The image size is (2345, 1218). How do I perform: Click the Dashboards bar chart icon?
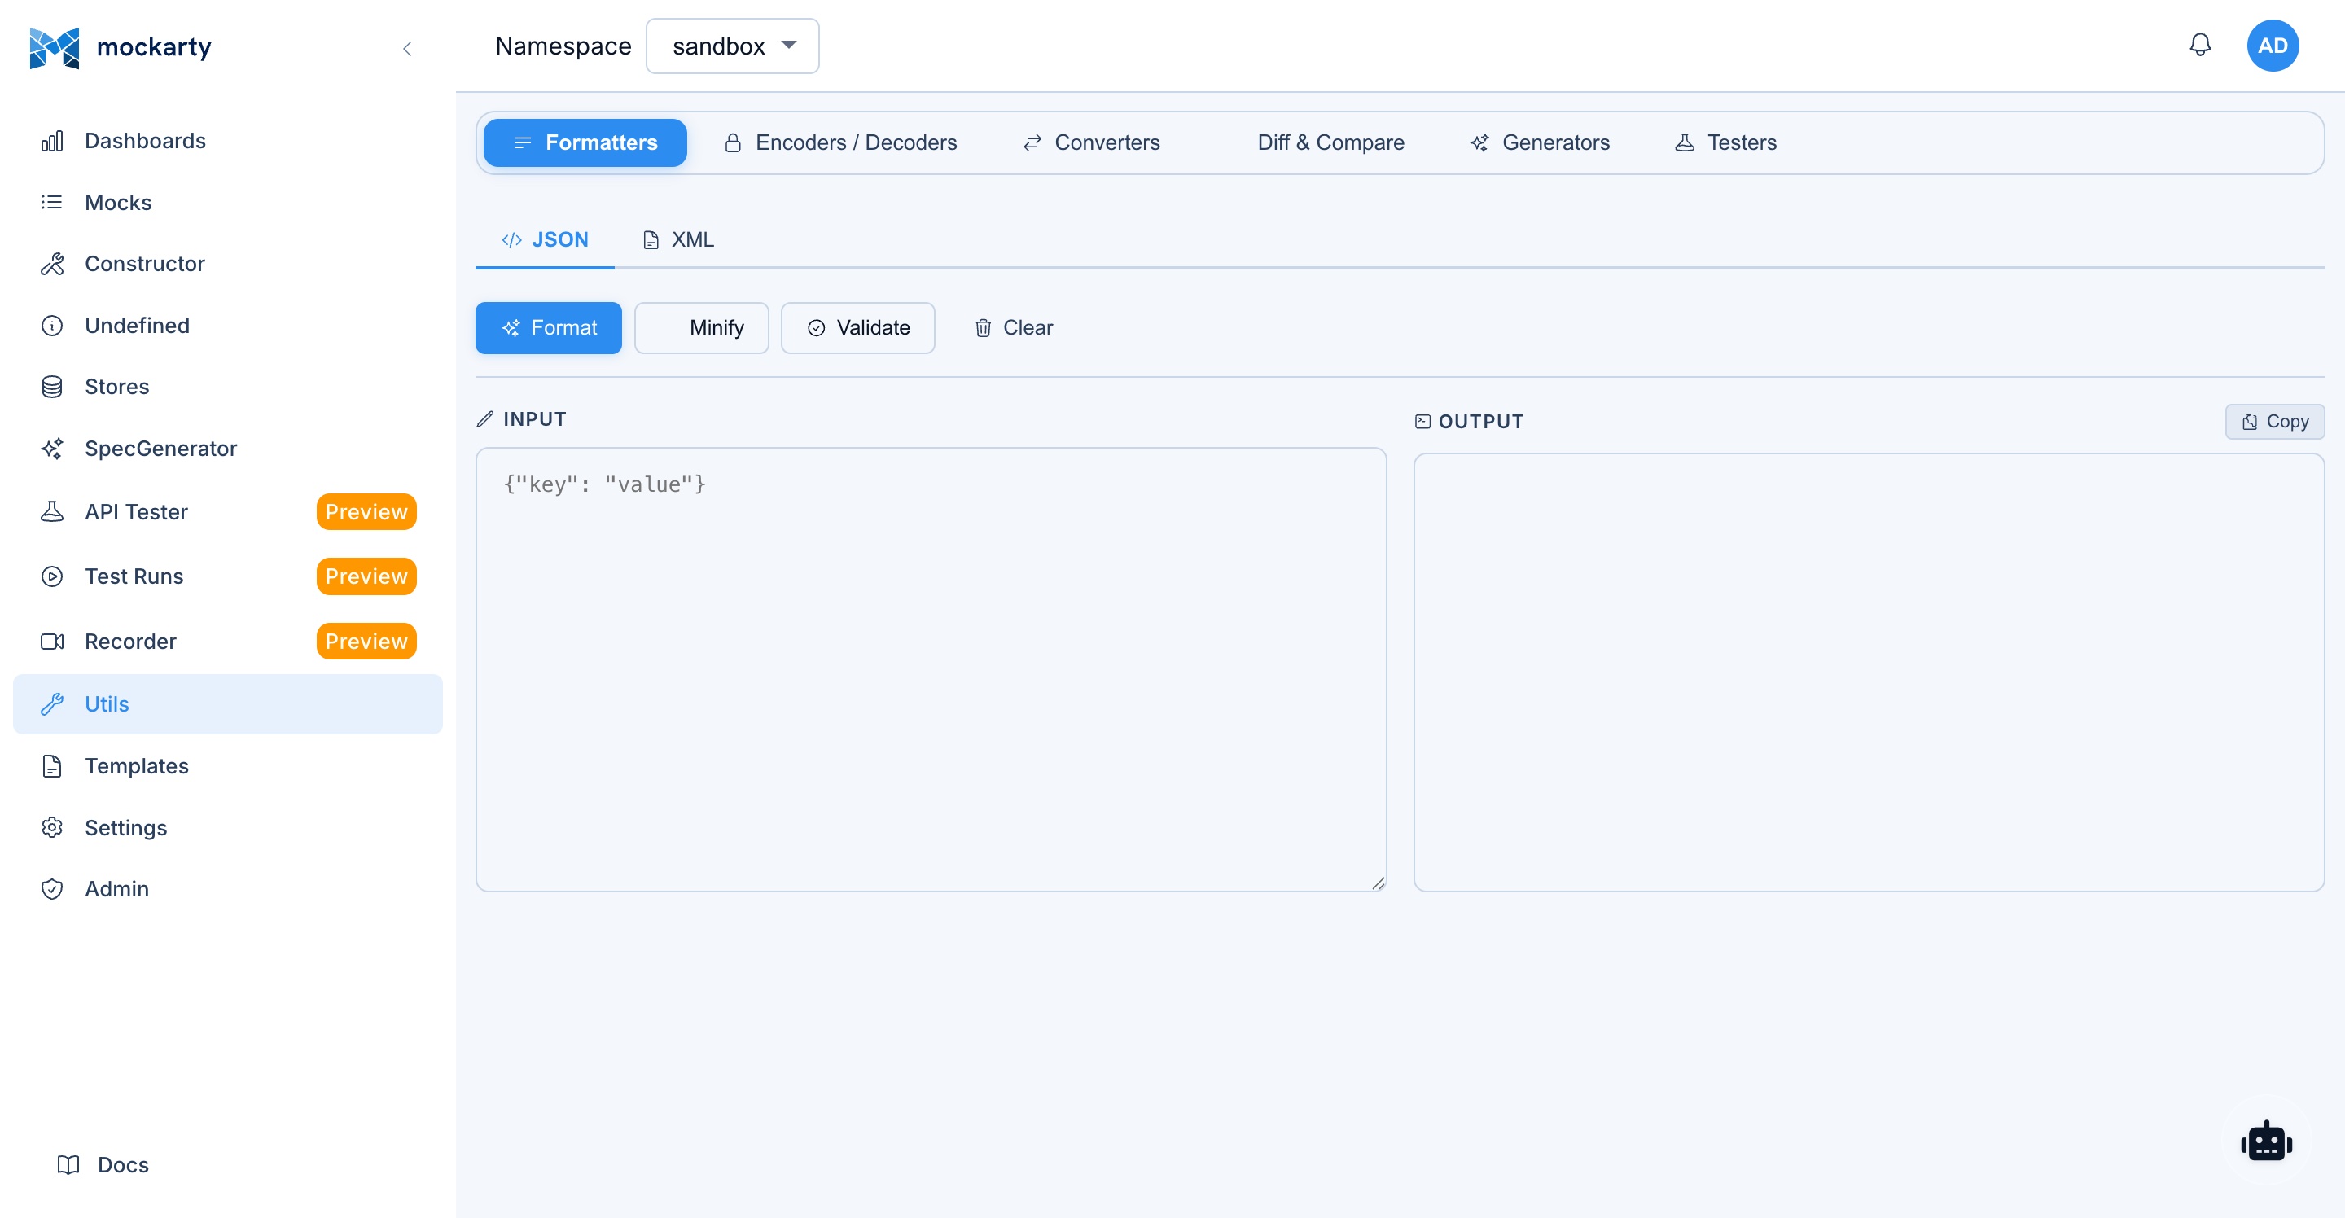click(52, 141)
